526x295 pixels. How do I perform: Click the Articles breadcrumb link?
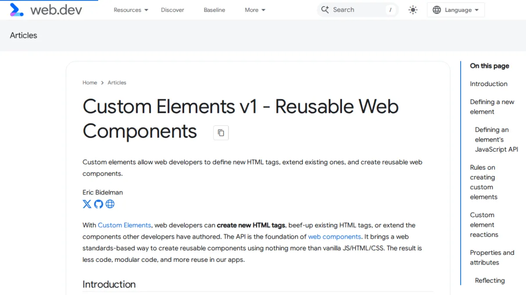(x=117, y=83)
